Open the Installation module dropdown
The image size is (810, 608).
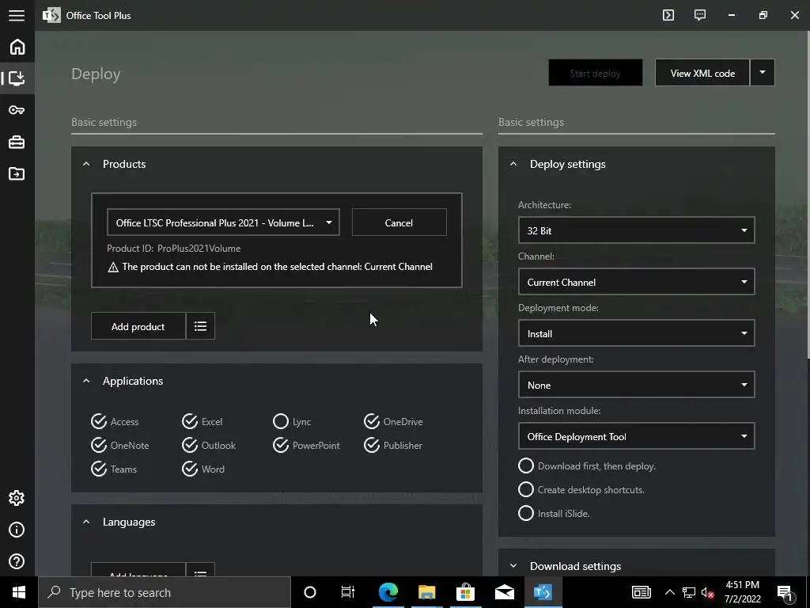(637, 436)
